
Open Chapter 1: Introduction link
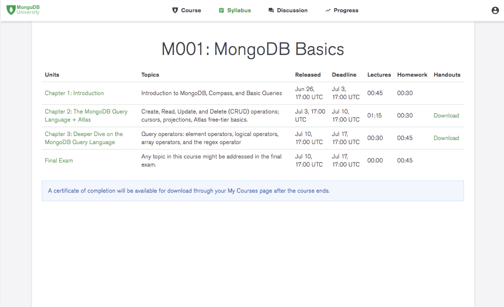tap(74, 93)
